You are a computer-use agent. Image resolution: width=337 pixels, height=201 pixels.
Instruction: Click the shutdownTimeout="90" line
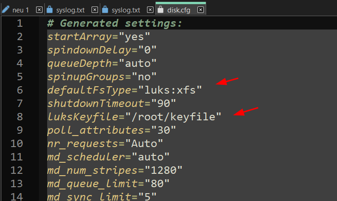pyautogui.click(x=111, y=104)
